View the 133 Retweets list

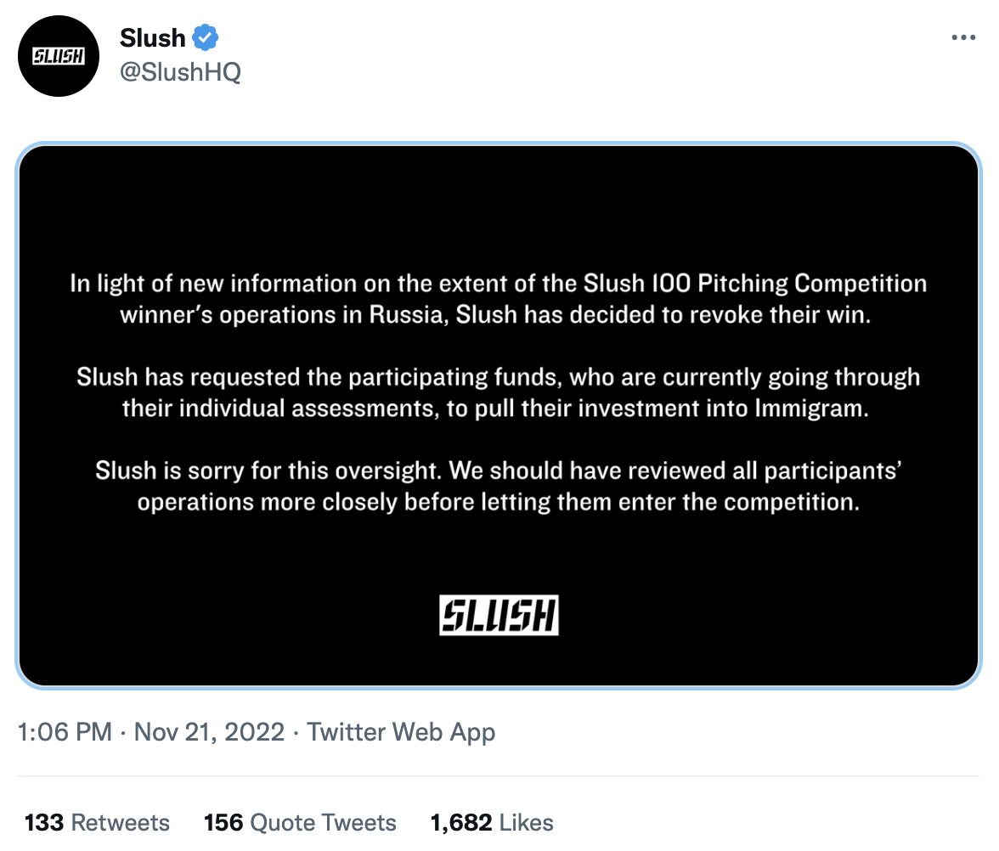pos(97,822)
